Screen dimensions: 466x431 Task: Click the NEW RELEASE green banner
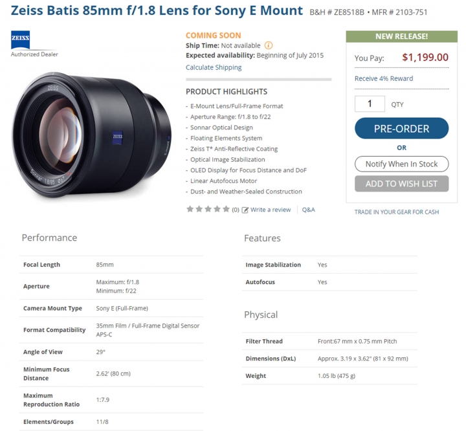coord(401,36)
